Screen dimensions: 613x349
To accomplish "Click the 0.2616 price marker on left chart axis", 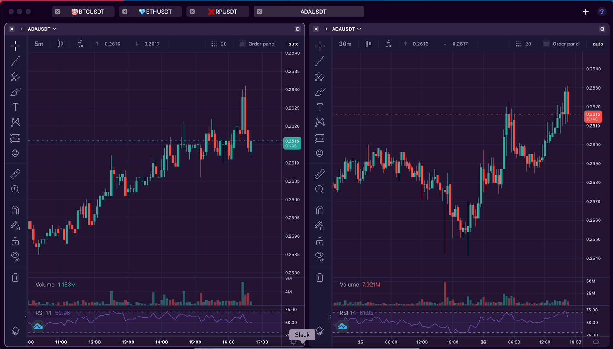I will [x=292, y=143].
